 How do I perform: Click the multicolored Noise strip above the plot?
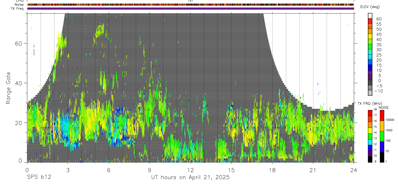pyautogui.click(x=191, y=5)
